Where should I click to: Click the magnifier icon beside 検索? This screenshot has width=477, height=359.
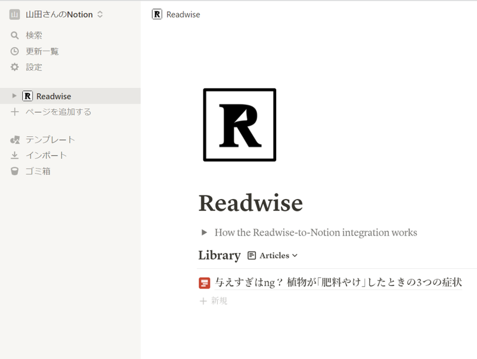(14, 35)
